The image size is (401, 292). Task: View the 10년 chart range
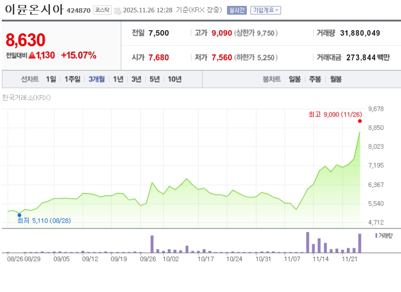click(x=174, y=79)
